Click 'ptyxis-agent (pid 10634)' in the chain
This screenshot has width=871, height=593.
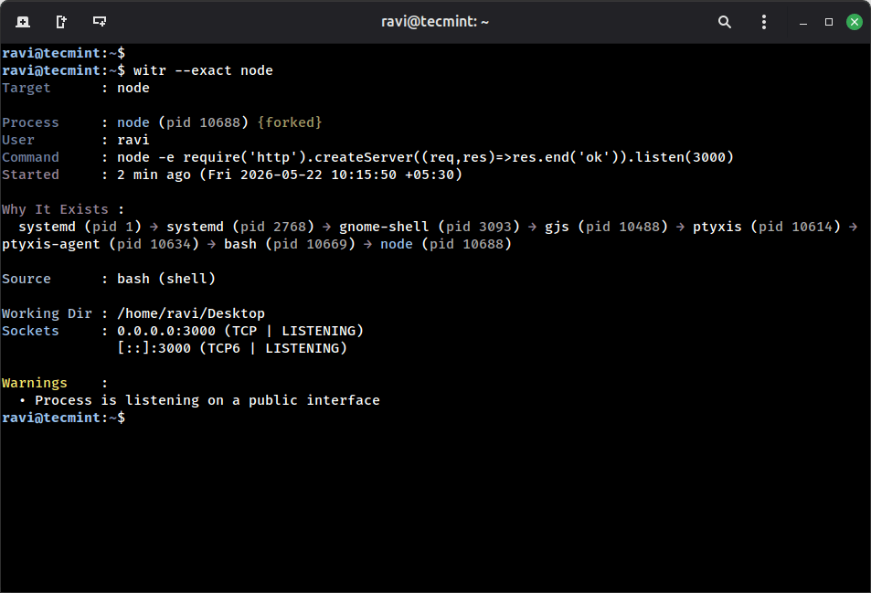(100, 244)
